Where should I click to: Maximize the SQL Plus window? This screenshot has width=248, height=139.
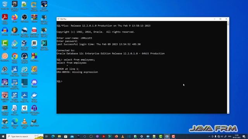pos(220,19)
